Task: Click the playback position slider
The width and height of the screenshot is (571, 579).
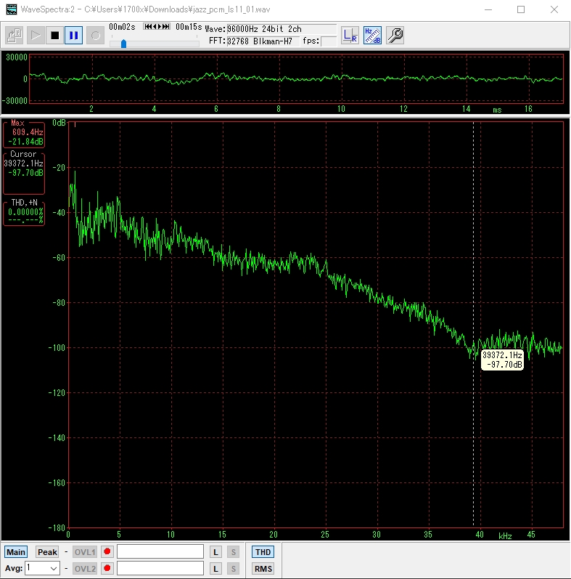Action: click(124, 44)
